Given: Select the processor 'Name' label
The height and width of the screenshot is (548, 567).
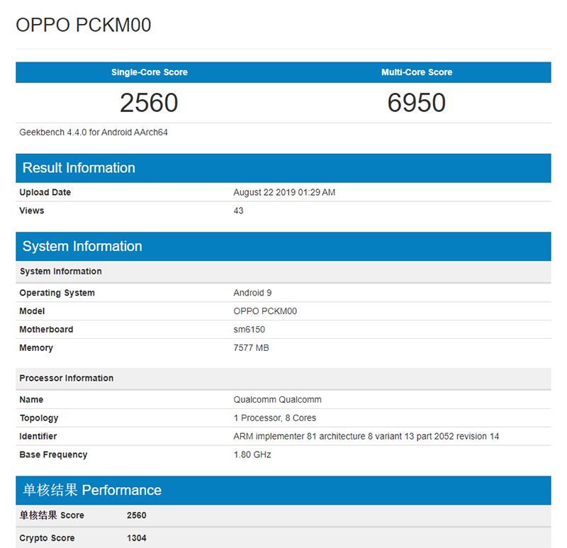Looking at the screenshot, I should click(x=31, y=400).
